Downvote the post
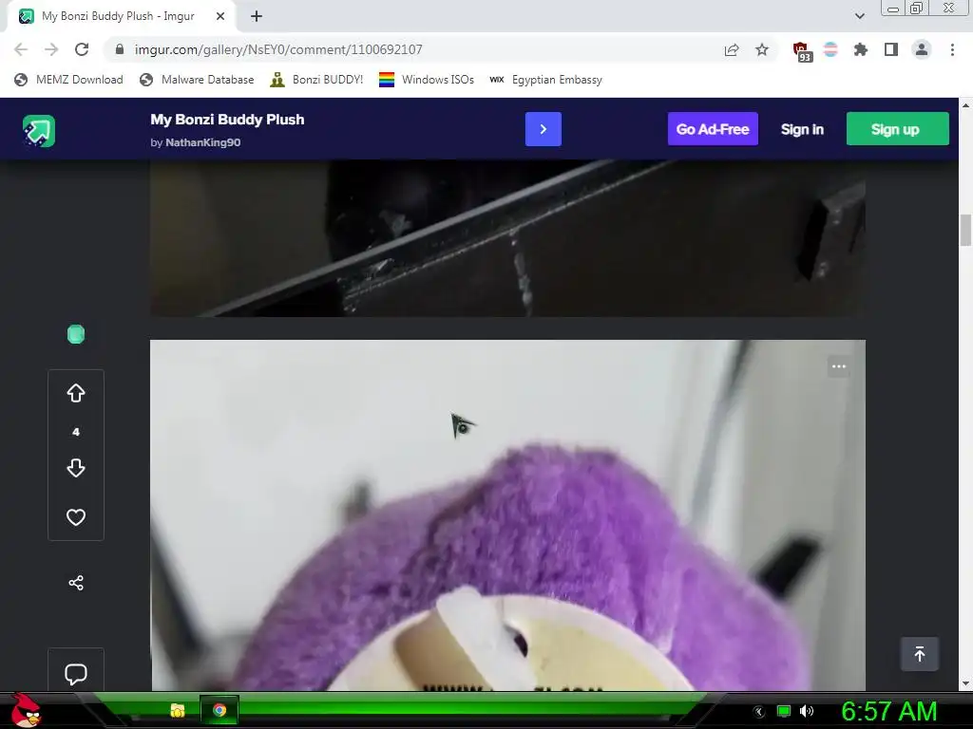The image size is (973, 729). (76, 467)
